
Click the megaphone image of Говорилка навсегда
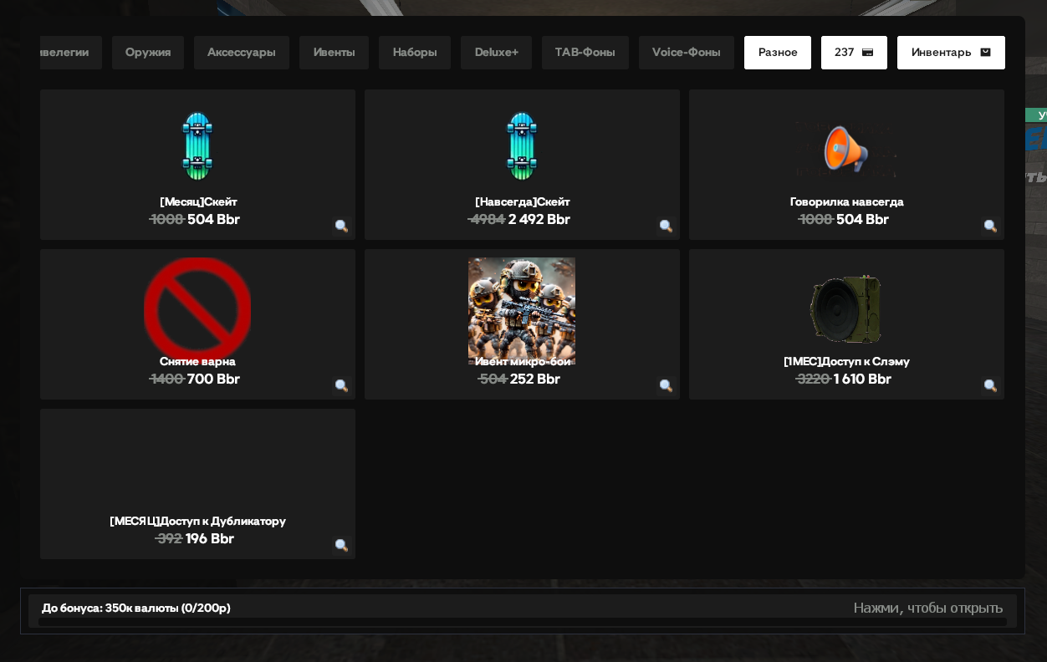pyautogui.click(x=846, y=150)
